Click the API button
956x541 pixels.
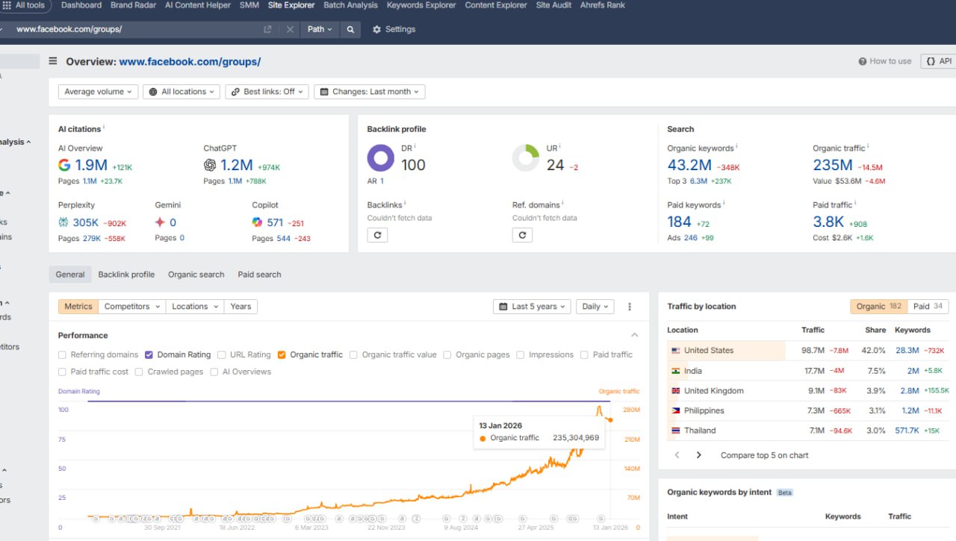(939, 61)
